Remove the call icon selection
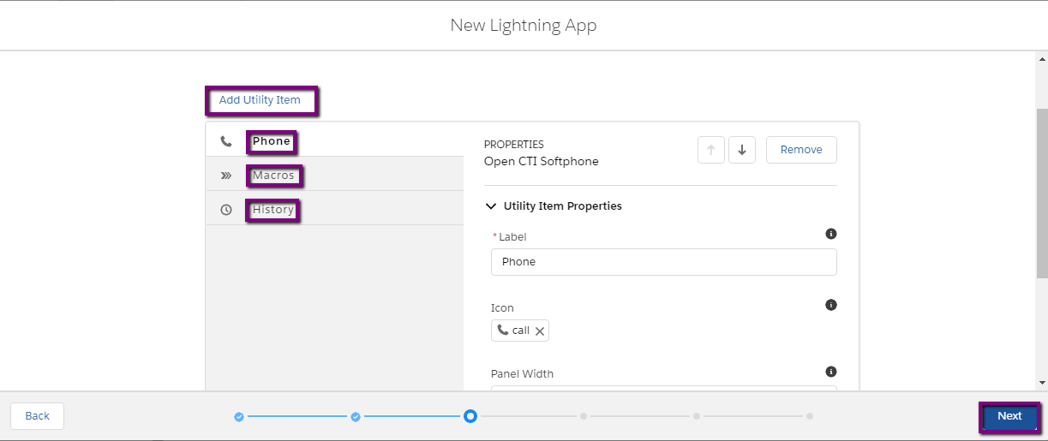 [540, 331]
